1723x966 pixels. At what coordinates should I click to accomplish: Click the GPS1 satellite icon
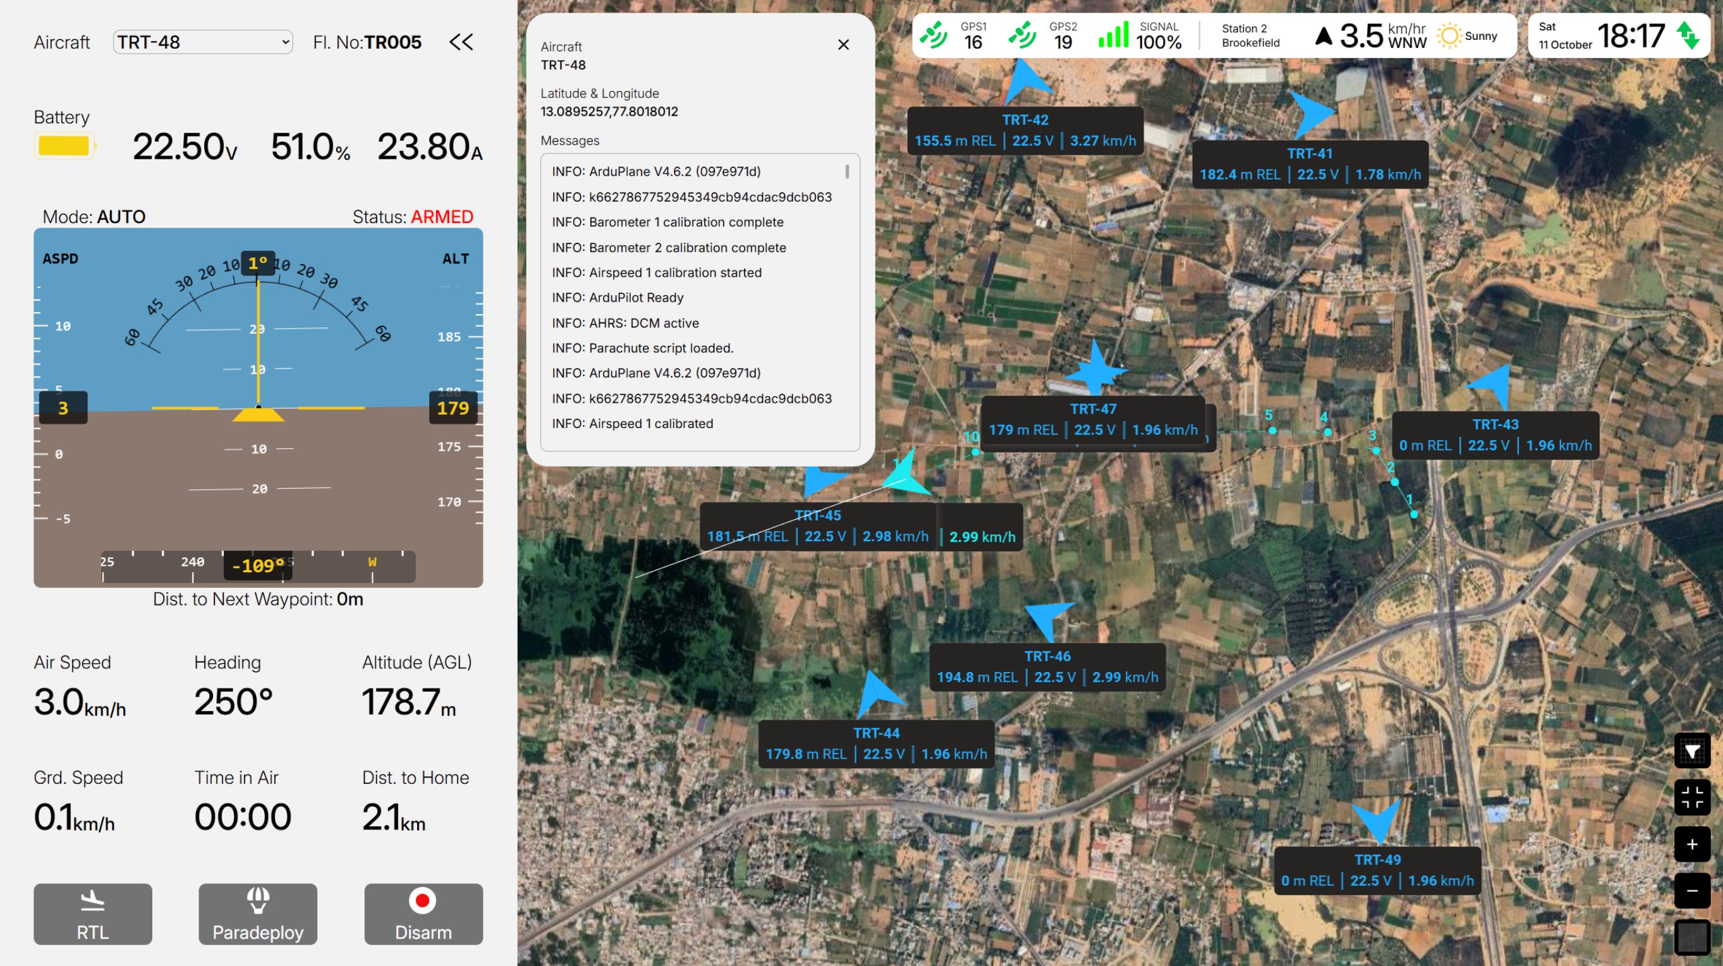tap(934, 35)
